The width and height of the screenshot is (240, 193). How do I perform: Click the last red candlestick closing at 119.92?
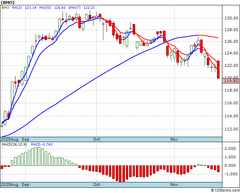point(218,70)
